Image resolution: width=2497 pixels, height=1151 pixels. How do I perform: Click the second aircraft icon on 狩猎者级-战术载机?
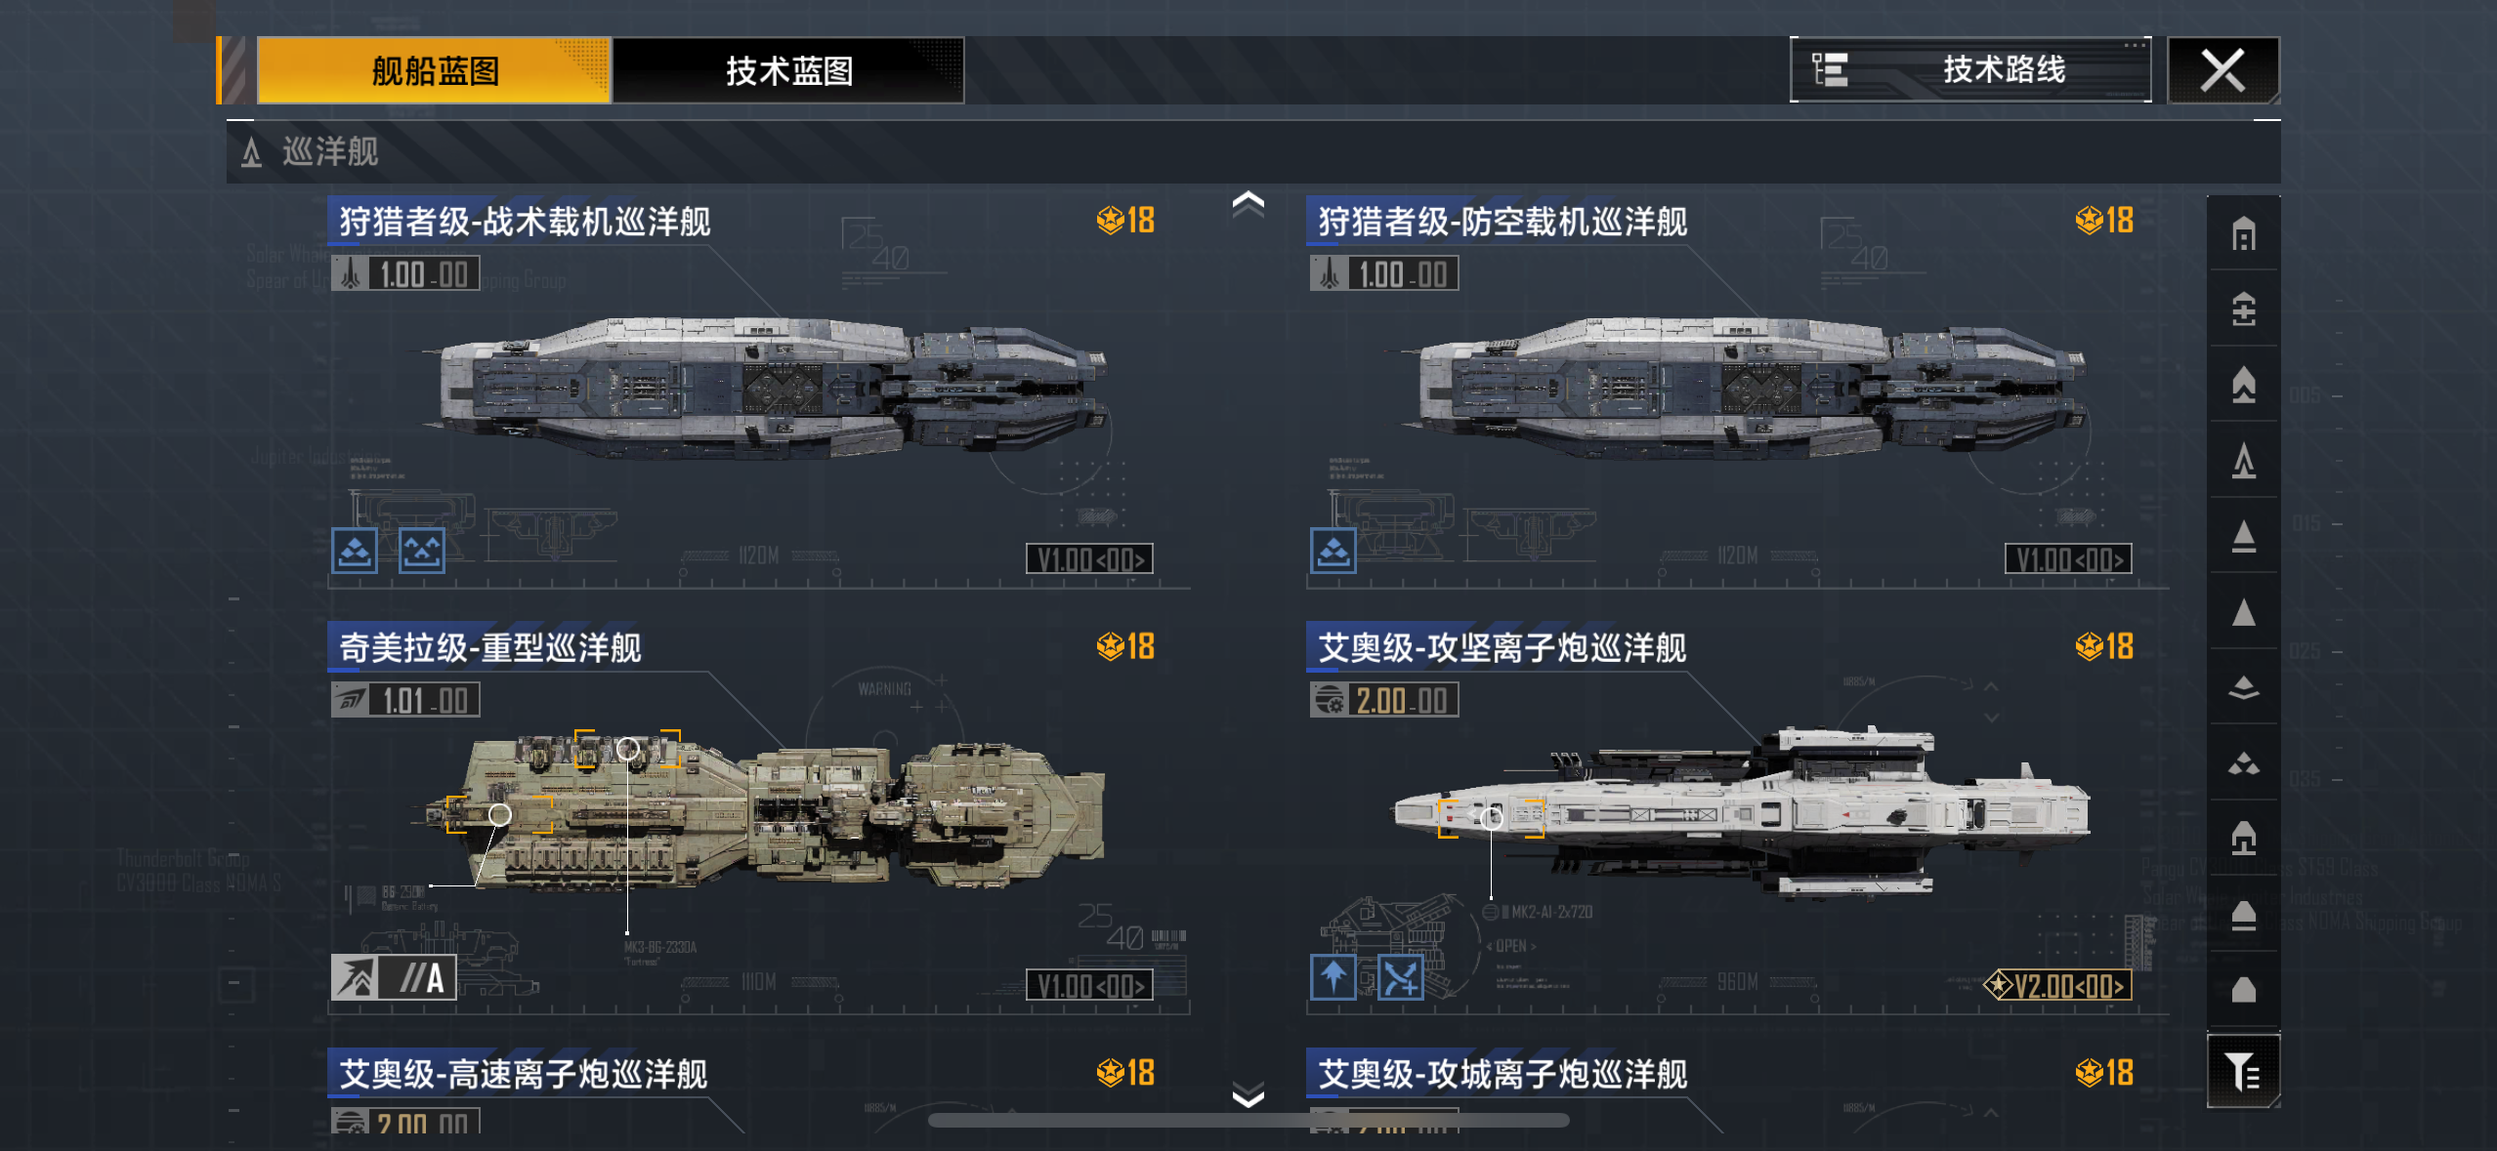tap(422, 551)
